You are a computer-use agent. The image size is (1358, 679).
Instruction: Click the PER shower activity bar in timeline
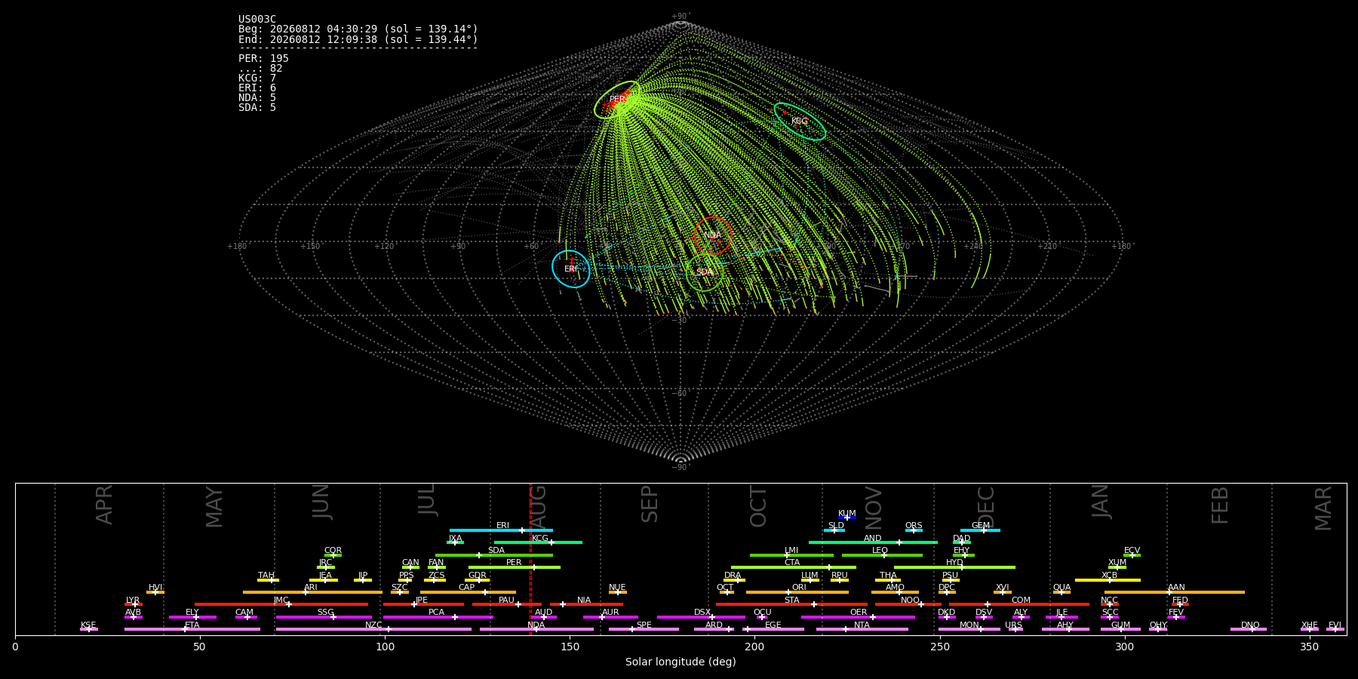click(515, 567)
